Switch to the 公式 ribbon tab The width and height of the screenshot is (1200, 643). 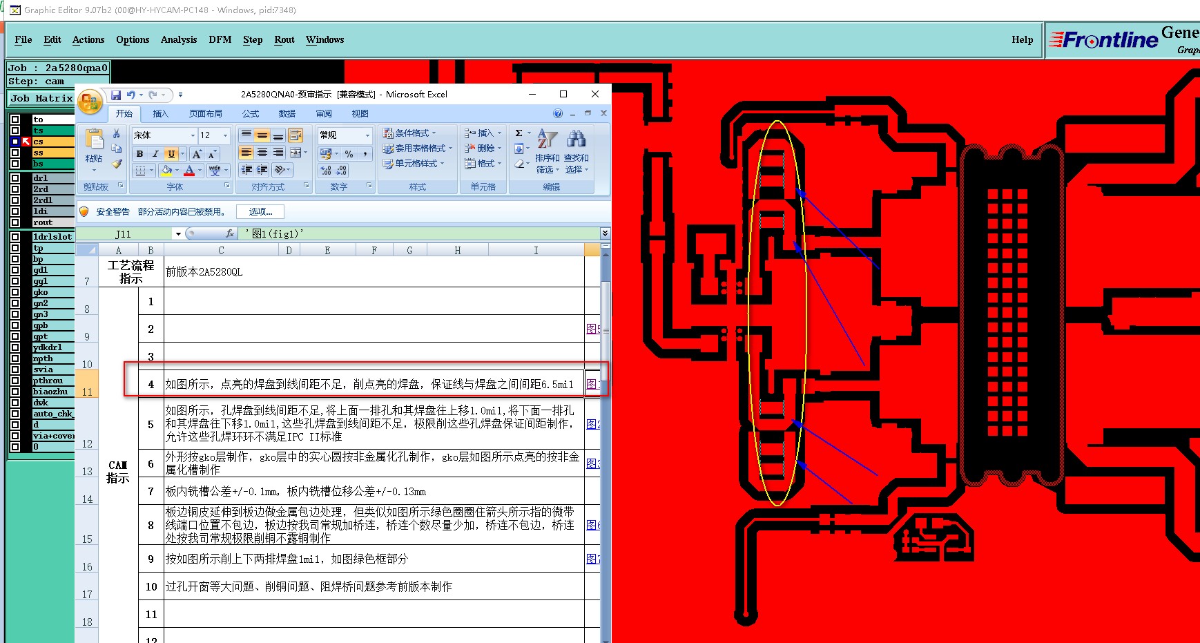click(250, 113)
